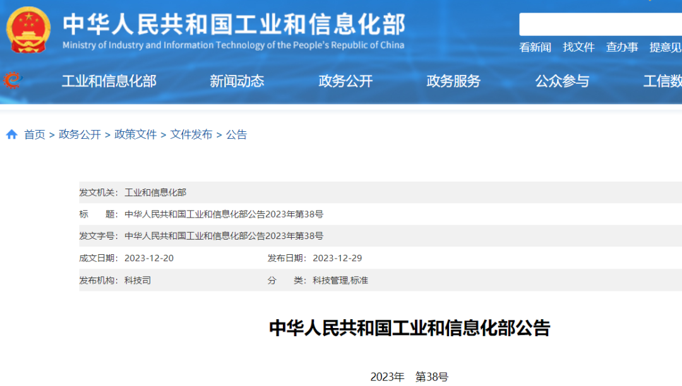Click the home icon in breadcrumb
Viewport: 682px width, 386px height.
point(11,134)
